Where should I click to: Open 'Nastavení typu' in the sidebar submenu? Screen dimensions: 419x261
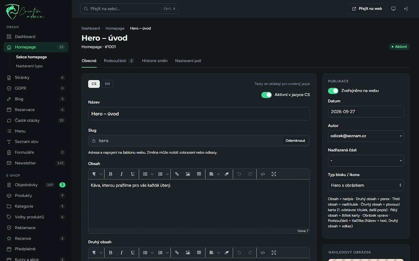click(x=29, y=66)
